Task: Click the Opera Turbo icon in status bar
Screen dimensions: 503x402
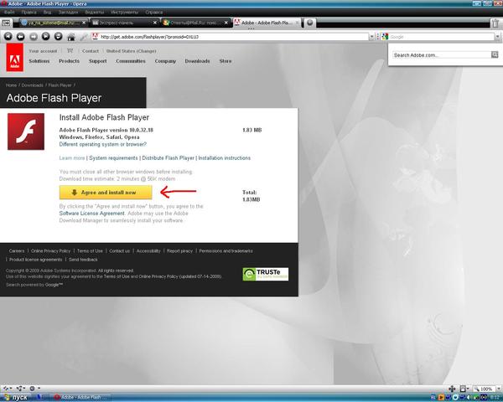Action: pos(32,389)
